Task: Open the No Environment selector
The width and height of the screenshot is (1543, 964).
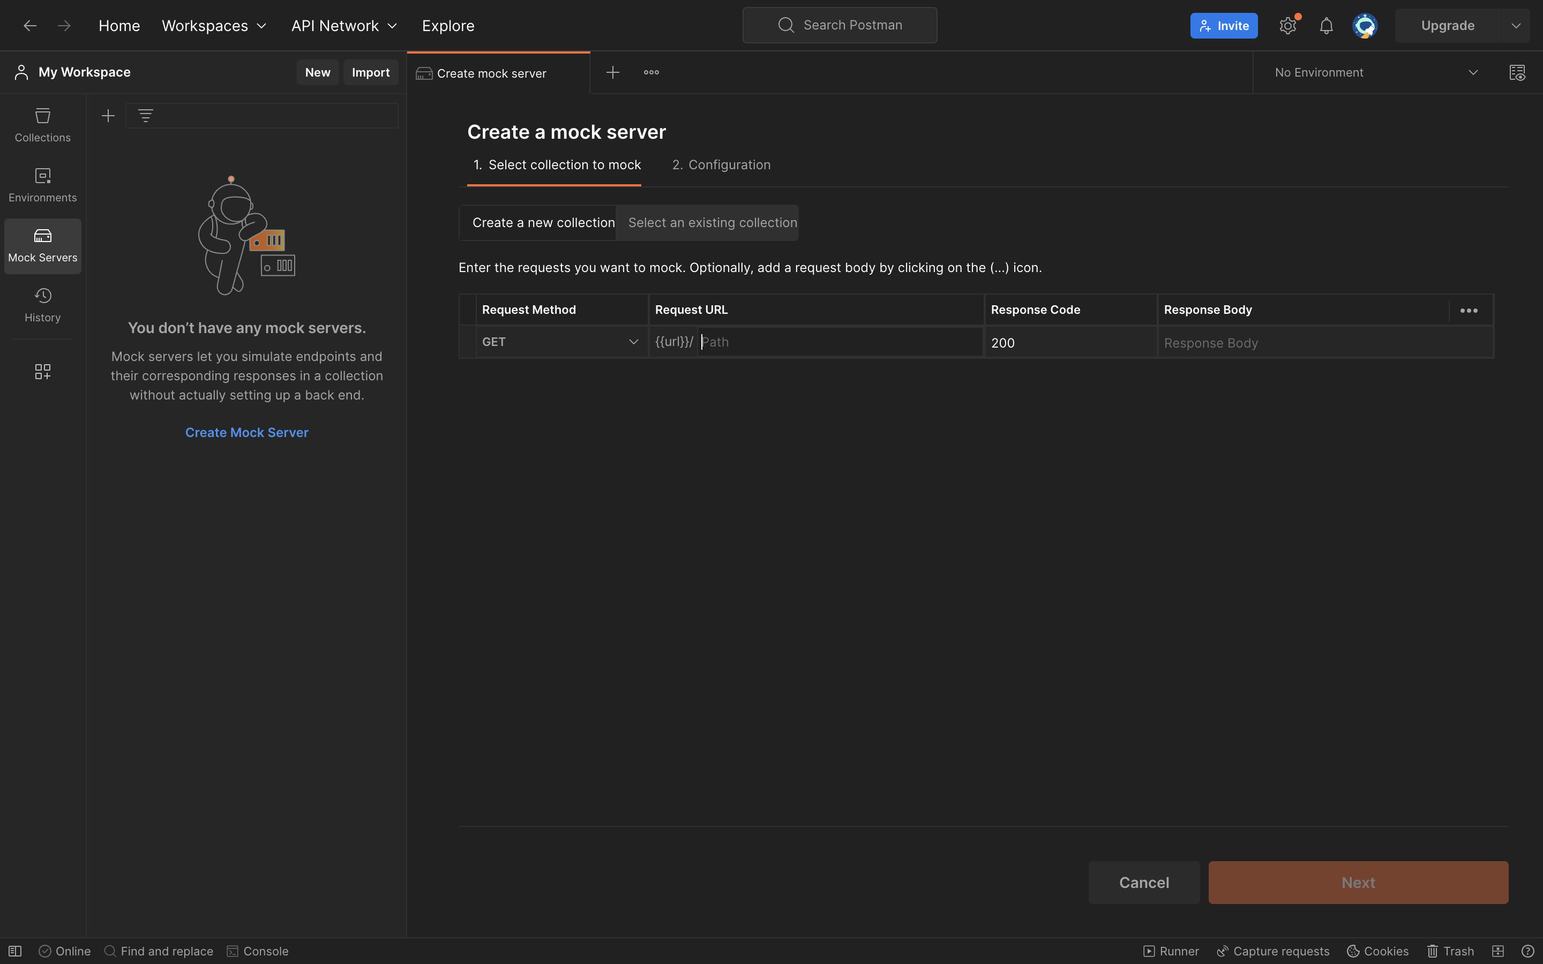Action: [x=1376, y=72]
